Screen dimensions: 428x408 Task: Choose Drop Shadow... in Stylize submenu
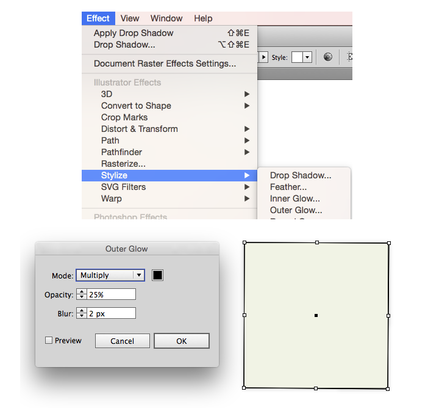(x=304, y=175)
